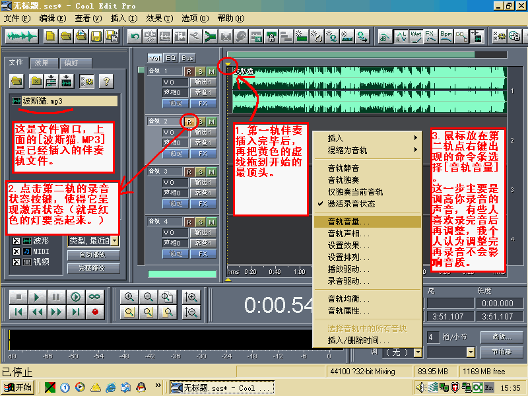The image size is (528, 396).
Task: Switch to the EQ tab above tracks
Action: point(171,58)
